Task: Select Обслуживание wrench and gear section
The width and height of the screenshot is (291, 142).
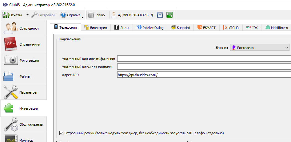Action: pos(24,124)
